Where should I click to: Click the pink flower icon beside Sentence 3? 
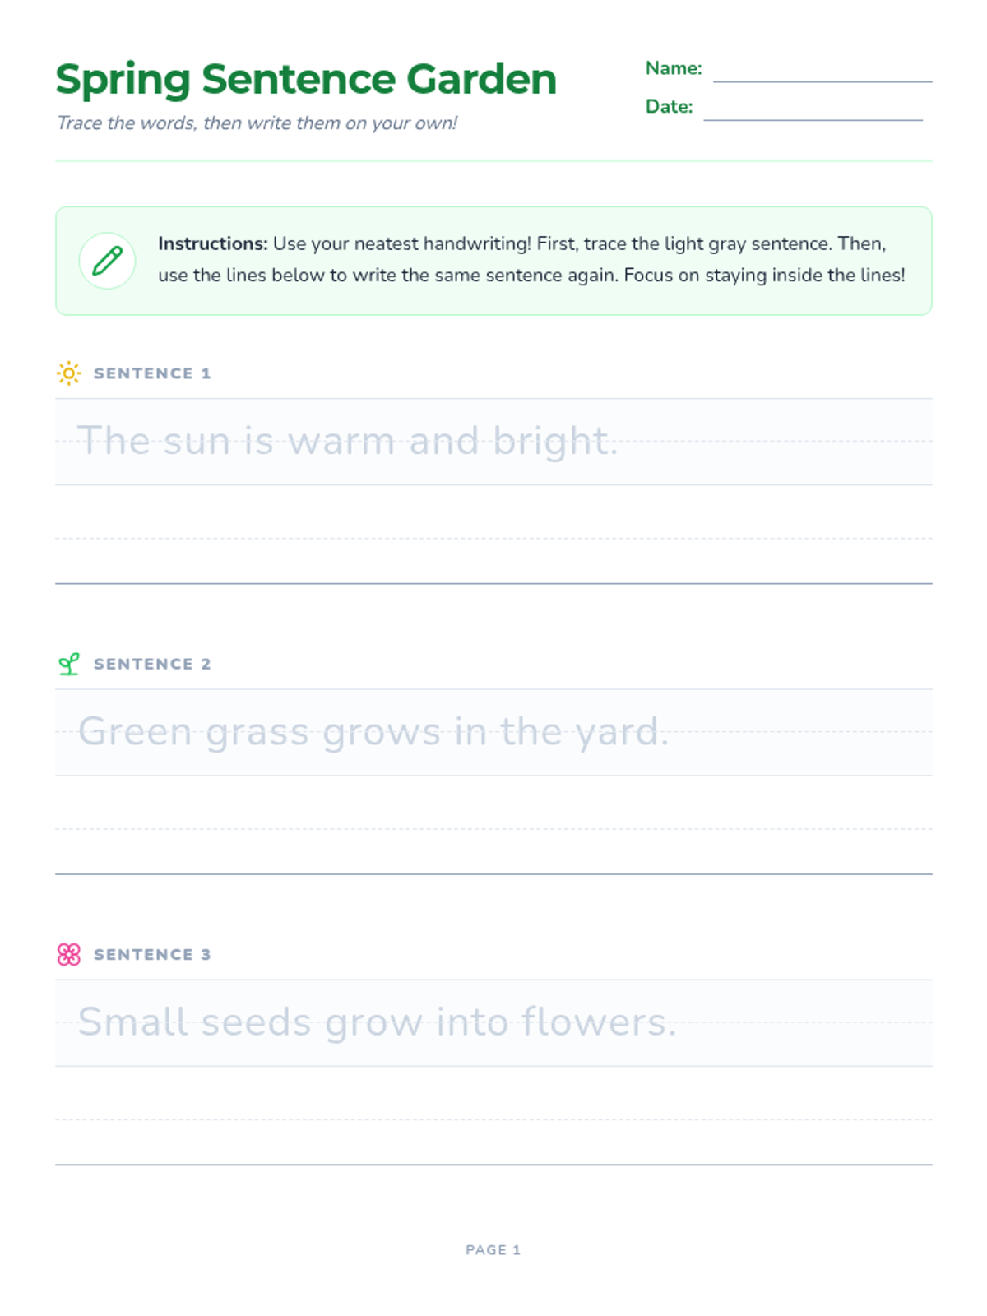69,954
